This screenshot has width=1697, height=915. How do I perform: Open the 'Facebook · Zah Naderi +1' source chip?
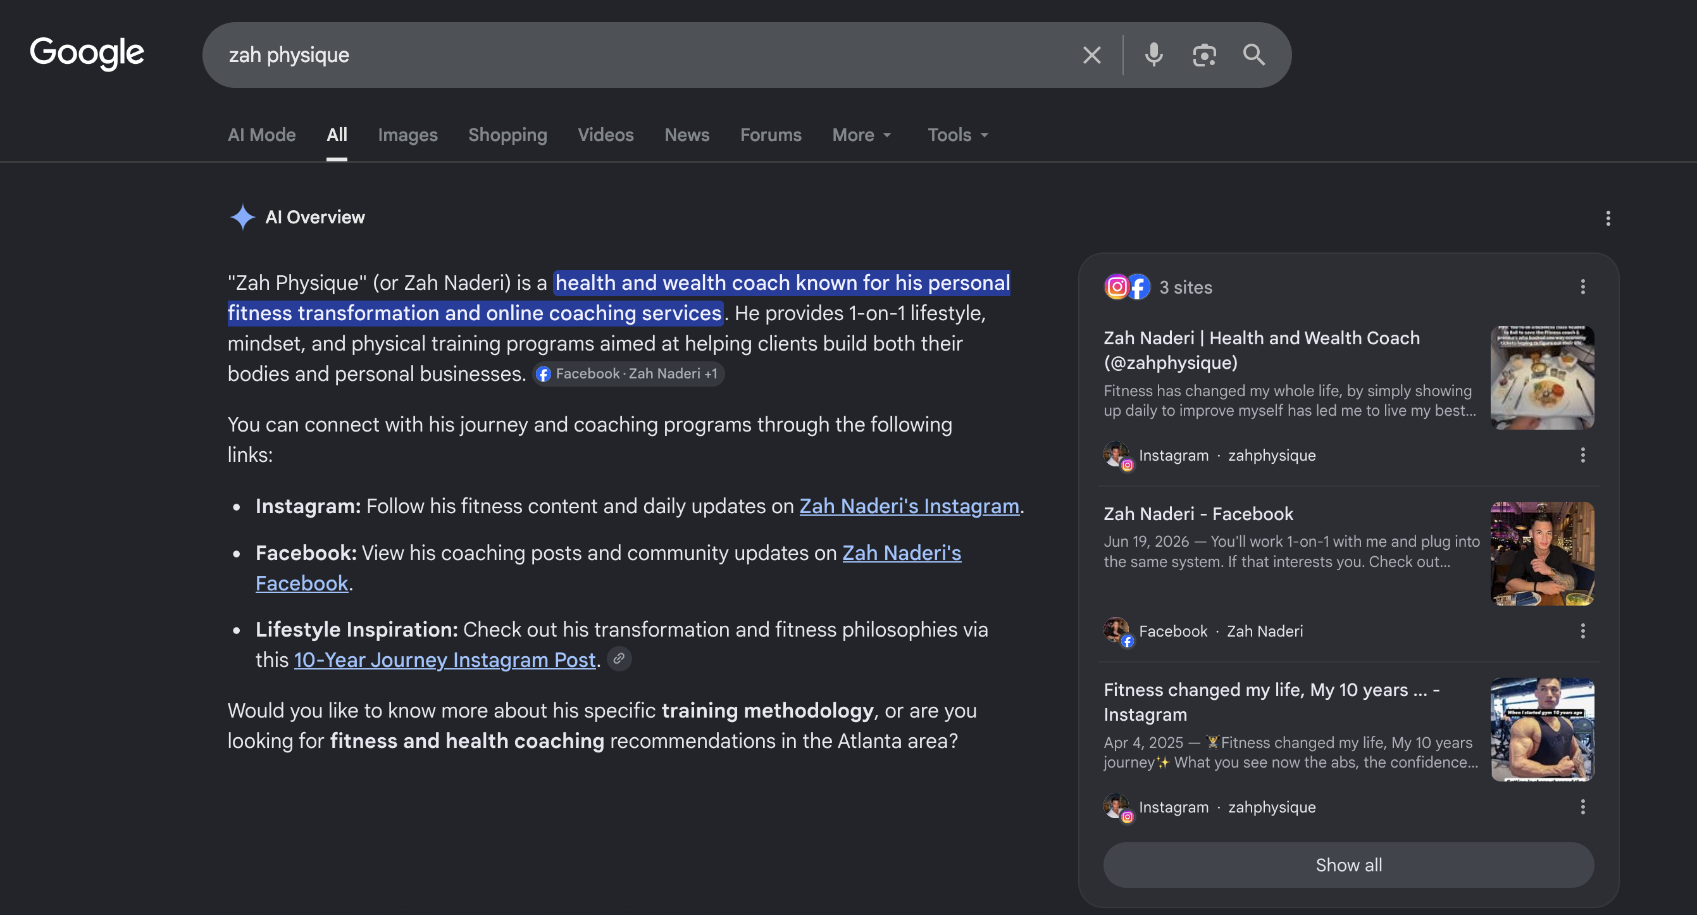coord(628,374)
